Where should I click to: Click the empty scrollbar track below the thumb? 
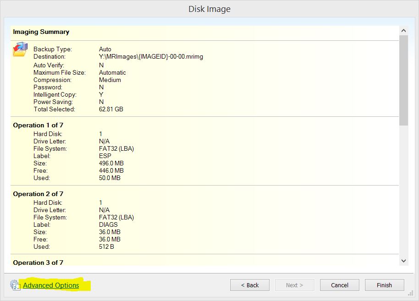pyautogui.click(x=403, y=192)
